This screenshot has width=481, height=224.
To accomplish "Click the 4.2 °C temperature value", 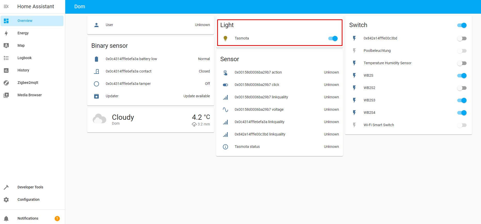I will (201, 117).
